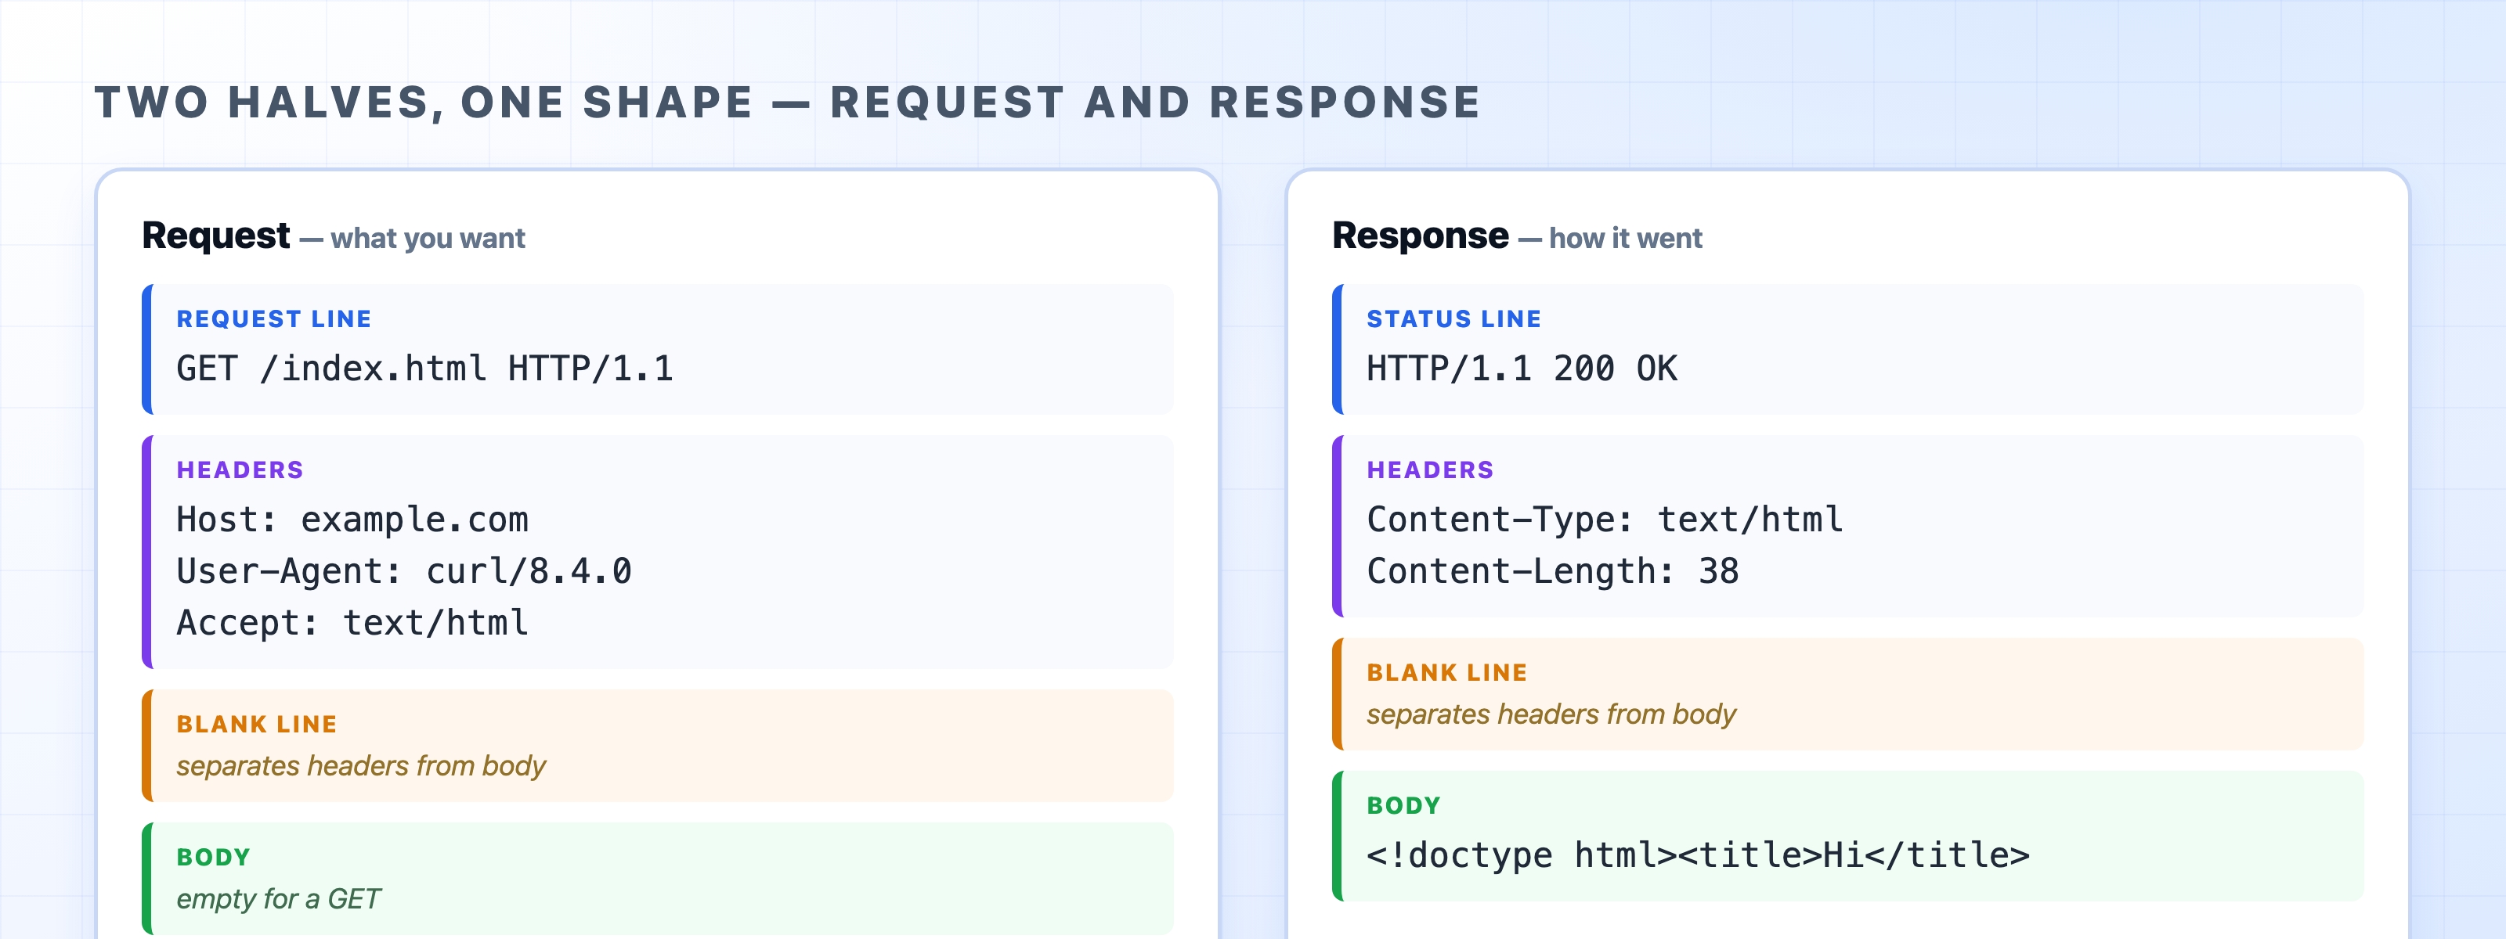Click the 'BLANK LINE' label in the Response card
The height and width of the screenshot is (939, 2506).
click(1446, 673)
